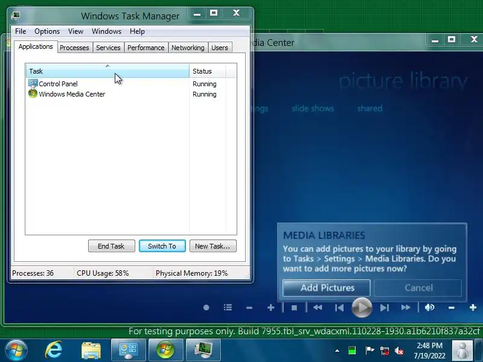Click the Stop button in Media Center

pyautogui.click(x=294, y=308)
